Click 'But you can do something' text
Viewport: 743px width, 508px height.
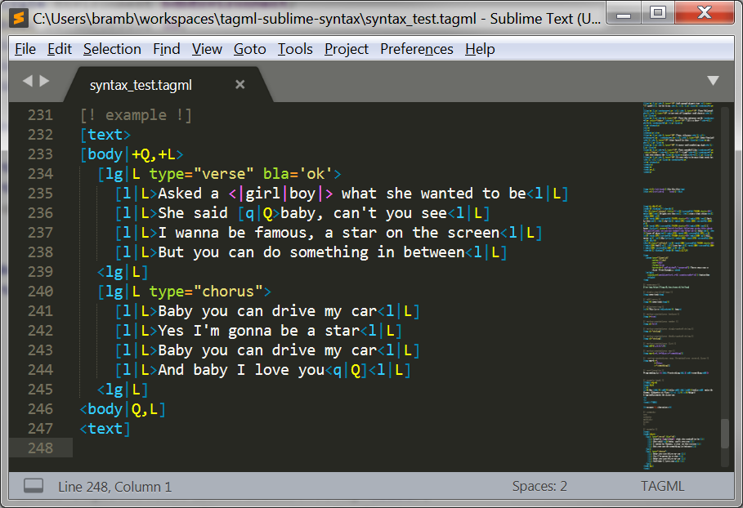click(x=263, y=252)
